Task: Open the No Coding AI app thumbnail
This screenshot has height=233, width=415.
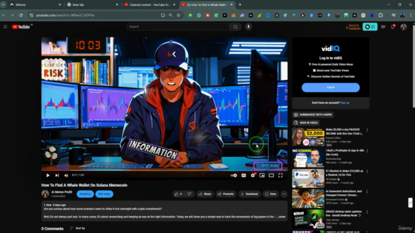Action: (x=308, y=158)
